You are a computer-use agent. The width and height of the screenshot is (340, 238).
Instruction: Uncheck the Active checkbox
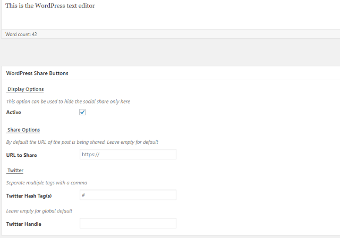click(x=82, y=112)
